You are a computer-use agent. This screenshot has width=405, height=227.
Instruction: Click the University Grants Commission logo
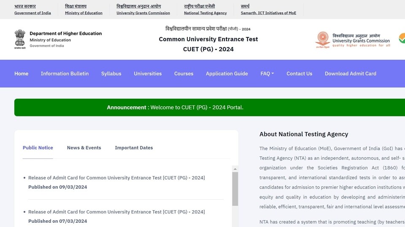tap(353, 40)
